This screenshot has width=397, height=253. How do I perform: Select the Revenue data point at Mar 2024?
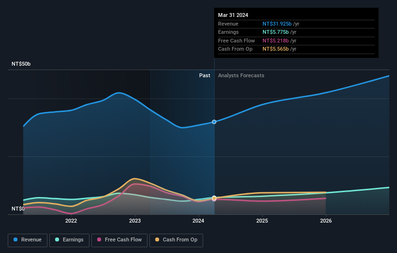(214, 122)
